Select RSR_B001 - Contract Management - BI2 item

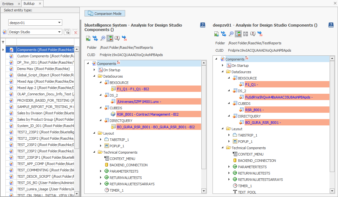(x=148, y=114)
